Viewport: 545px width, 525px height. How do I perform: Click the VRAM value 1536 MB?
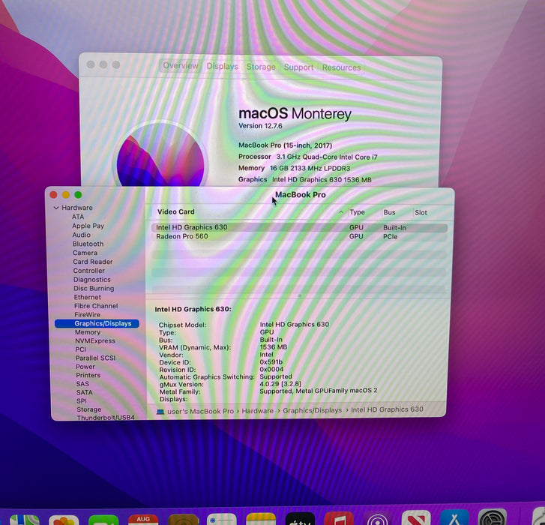[273, 347]
